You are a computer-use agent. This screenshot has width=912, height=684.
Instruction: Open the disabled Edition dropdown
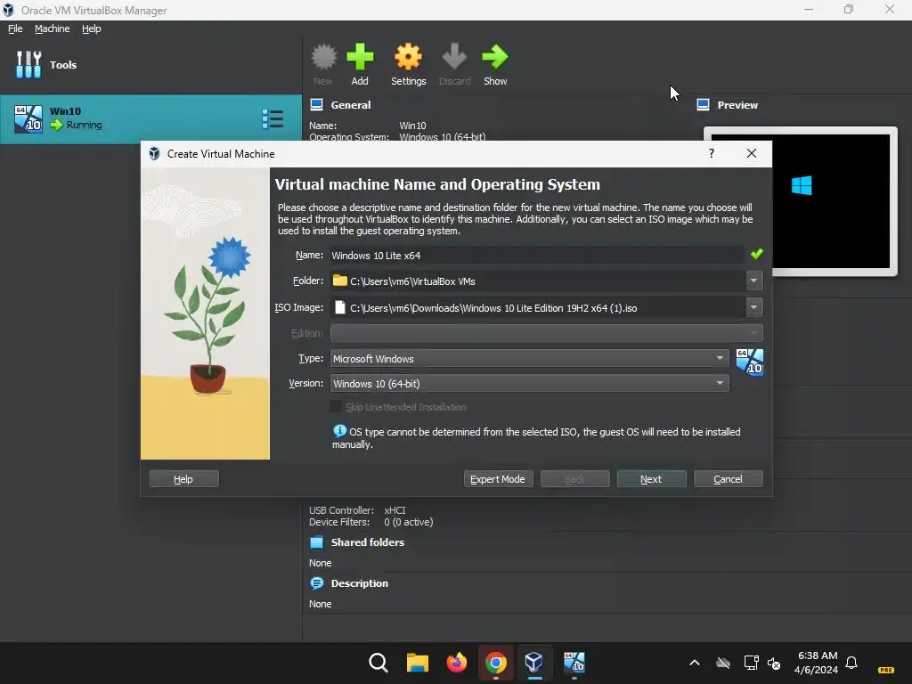(x=546, y=333)
